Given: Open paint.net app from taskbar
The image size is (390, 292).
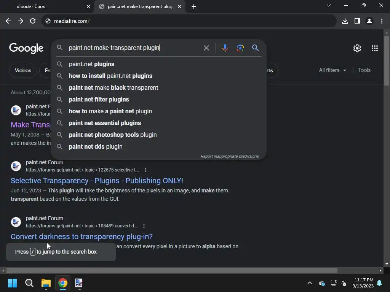Looking at the screenshot, I should [x=79, y=283].
